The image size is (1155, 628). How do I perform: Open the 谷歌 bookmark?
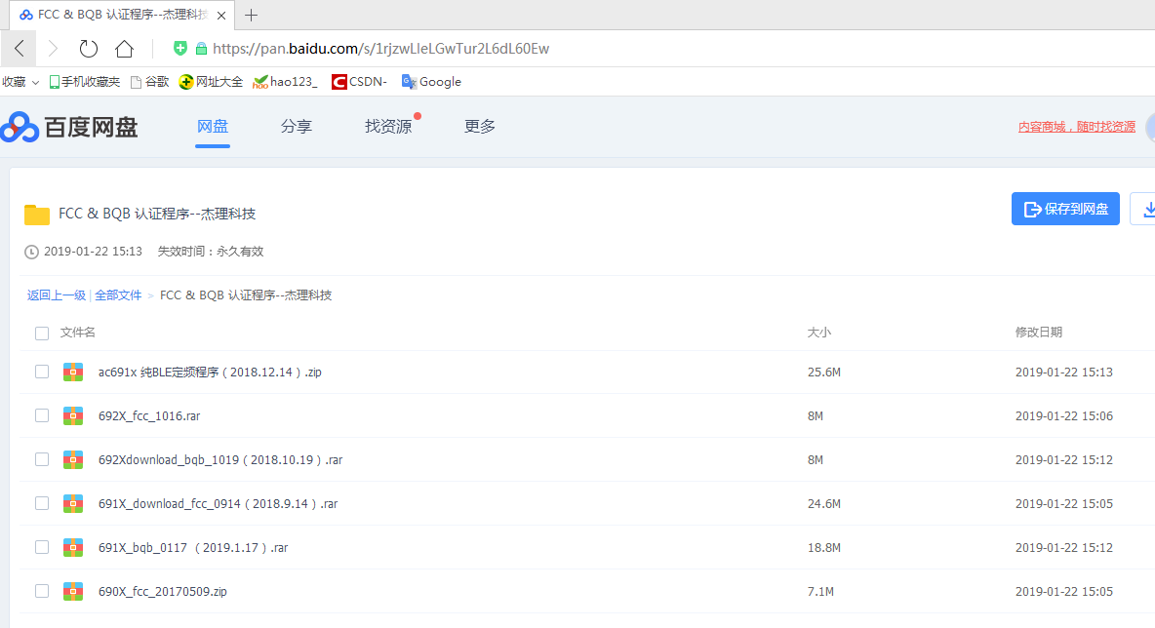[x=149, y=82]
